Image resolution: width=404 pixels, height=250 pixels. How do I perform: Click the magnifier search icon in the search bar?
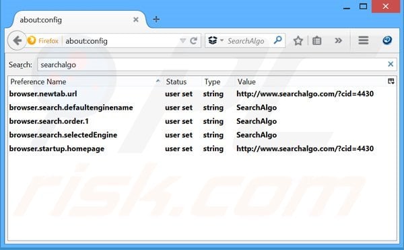coord(277,40)
